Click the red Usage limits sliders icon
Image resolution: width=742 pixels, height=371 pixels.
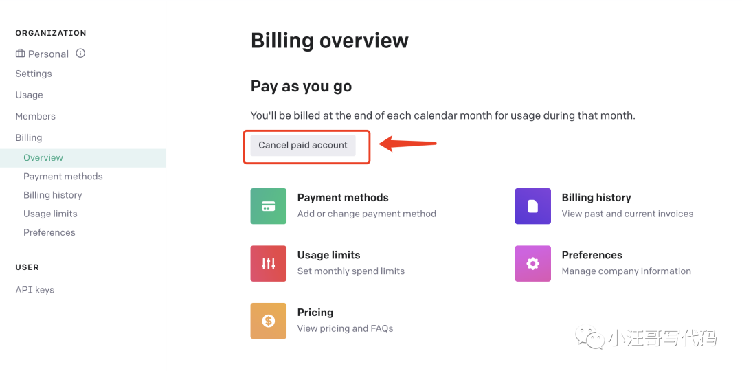268,263
